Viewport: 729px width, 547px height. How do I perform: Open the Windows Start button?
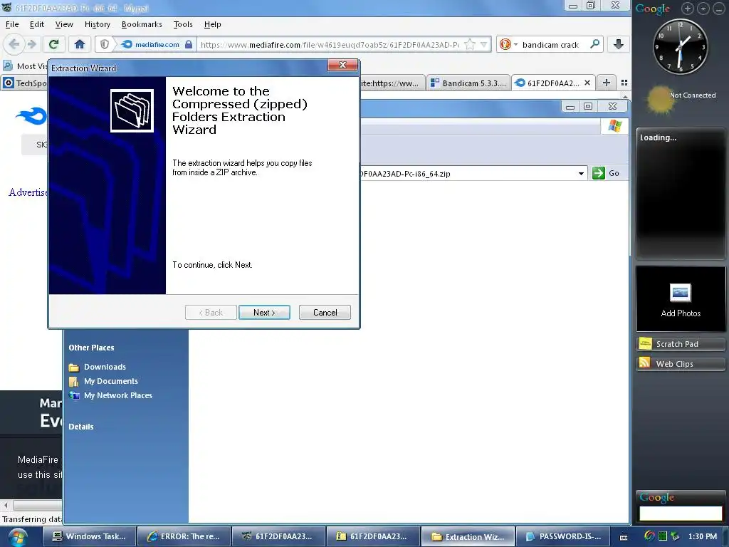pos(18,537)
